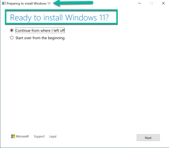Click the 'Ready to install Windows 11?' heading
169x148 pixels.
(x=59, y=17)
